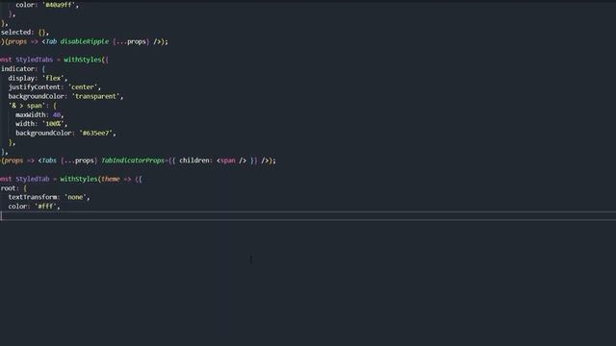Click the empty highlighted current editor line

coord(308,215)
